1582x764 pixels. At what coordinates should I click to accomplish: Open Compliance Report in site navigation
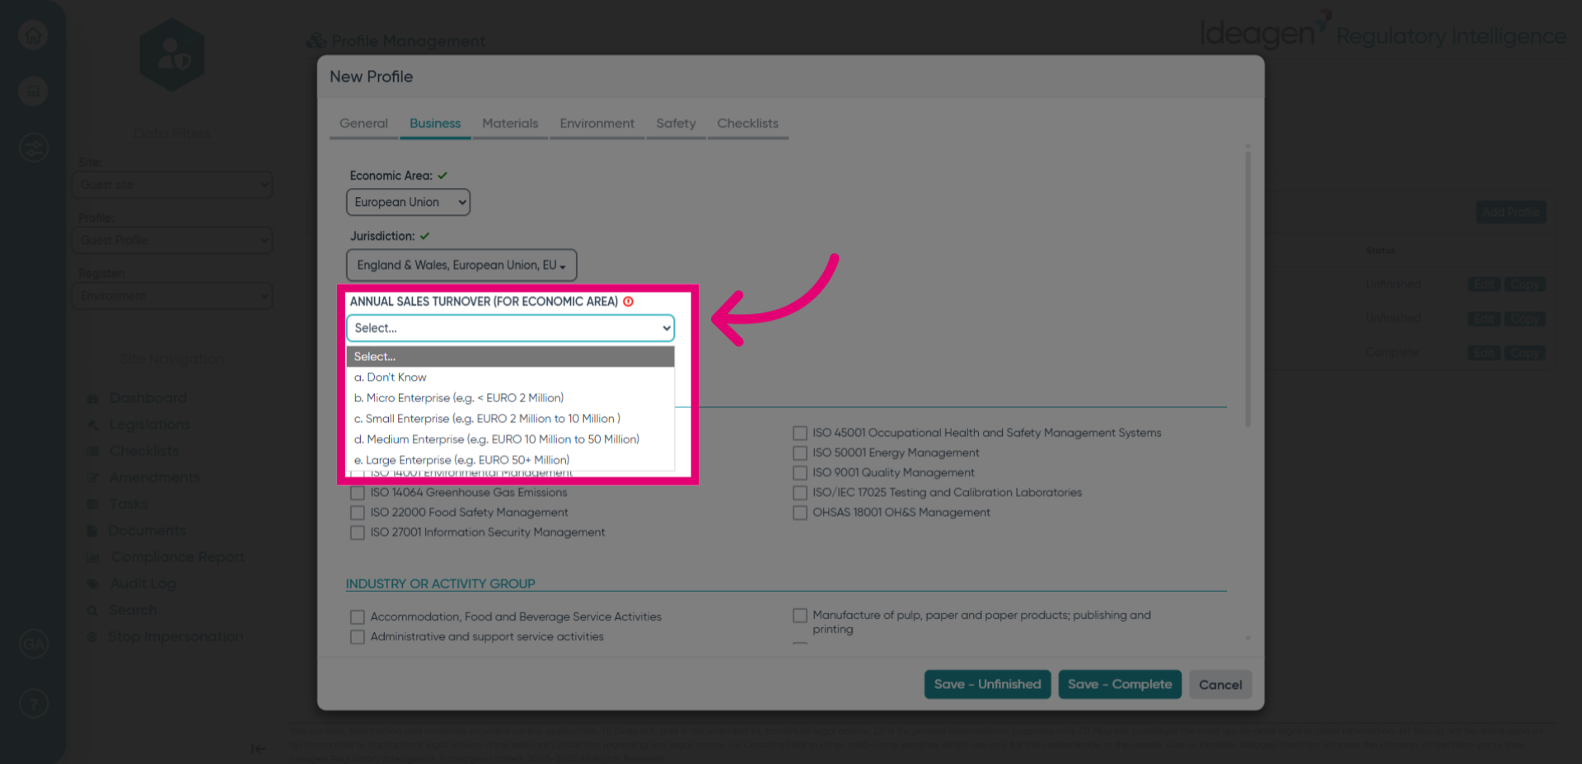(x=178, y=557)
